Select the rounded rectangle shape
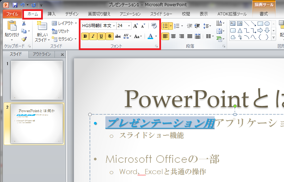284x182 pixels. (x=233, y=30)
